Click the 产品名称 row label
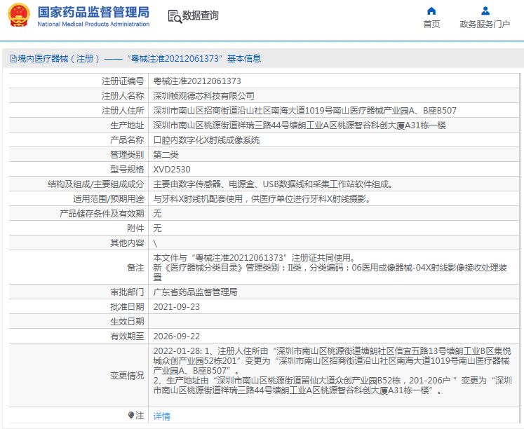Image resolution: width=524 pixels, height=429 pixels. (127, 140)
